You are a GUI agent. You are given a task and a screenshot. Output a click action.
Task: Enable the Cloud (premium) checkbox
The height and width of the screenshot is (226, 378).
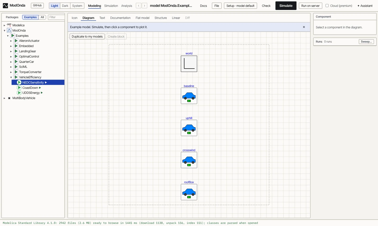click(x=327, y=6)
